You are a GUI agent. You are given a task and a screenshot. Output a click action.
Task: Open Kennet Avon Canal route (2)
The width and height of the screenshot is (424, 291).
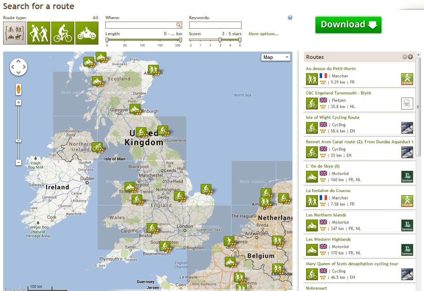point(359,142)
